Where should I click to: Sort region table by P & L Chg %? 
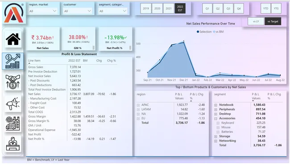(x=196, y=96)
